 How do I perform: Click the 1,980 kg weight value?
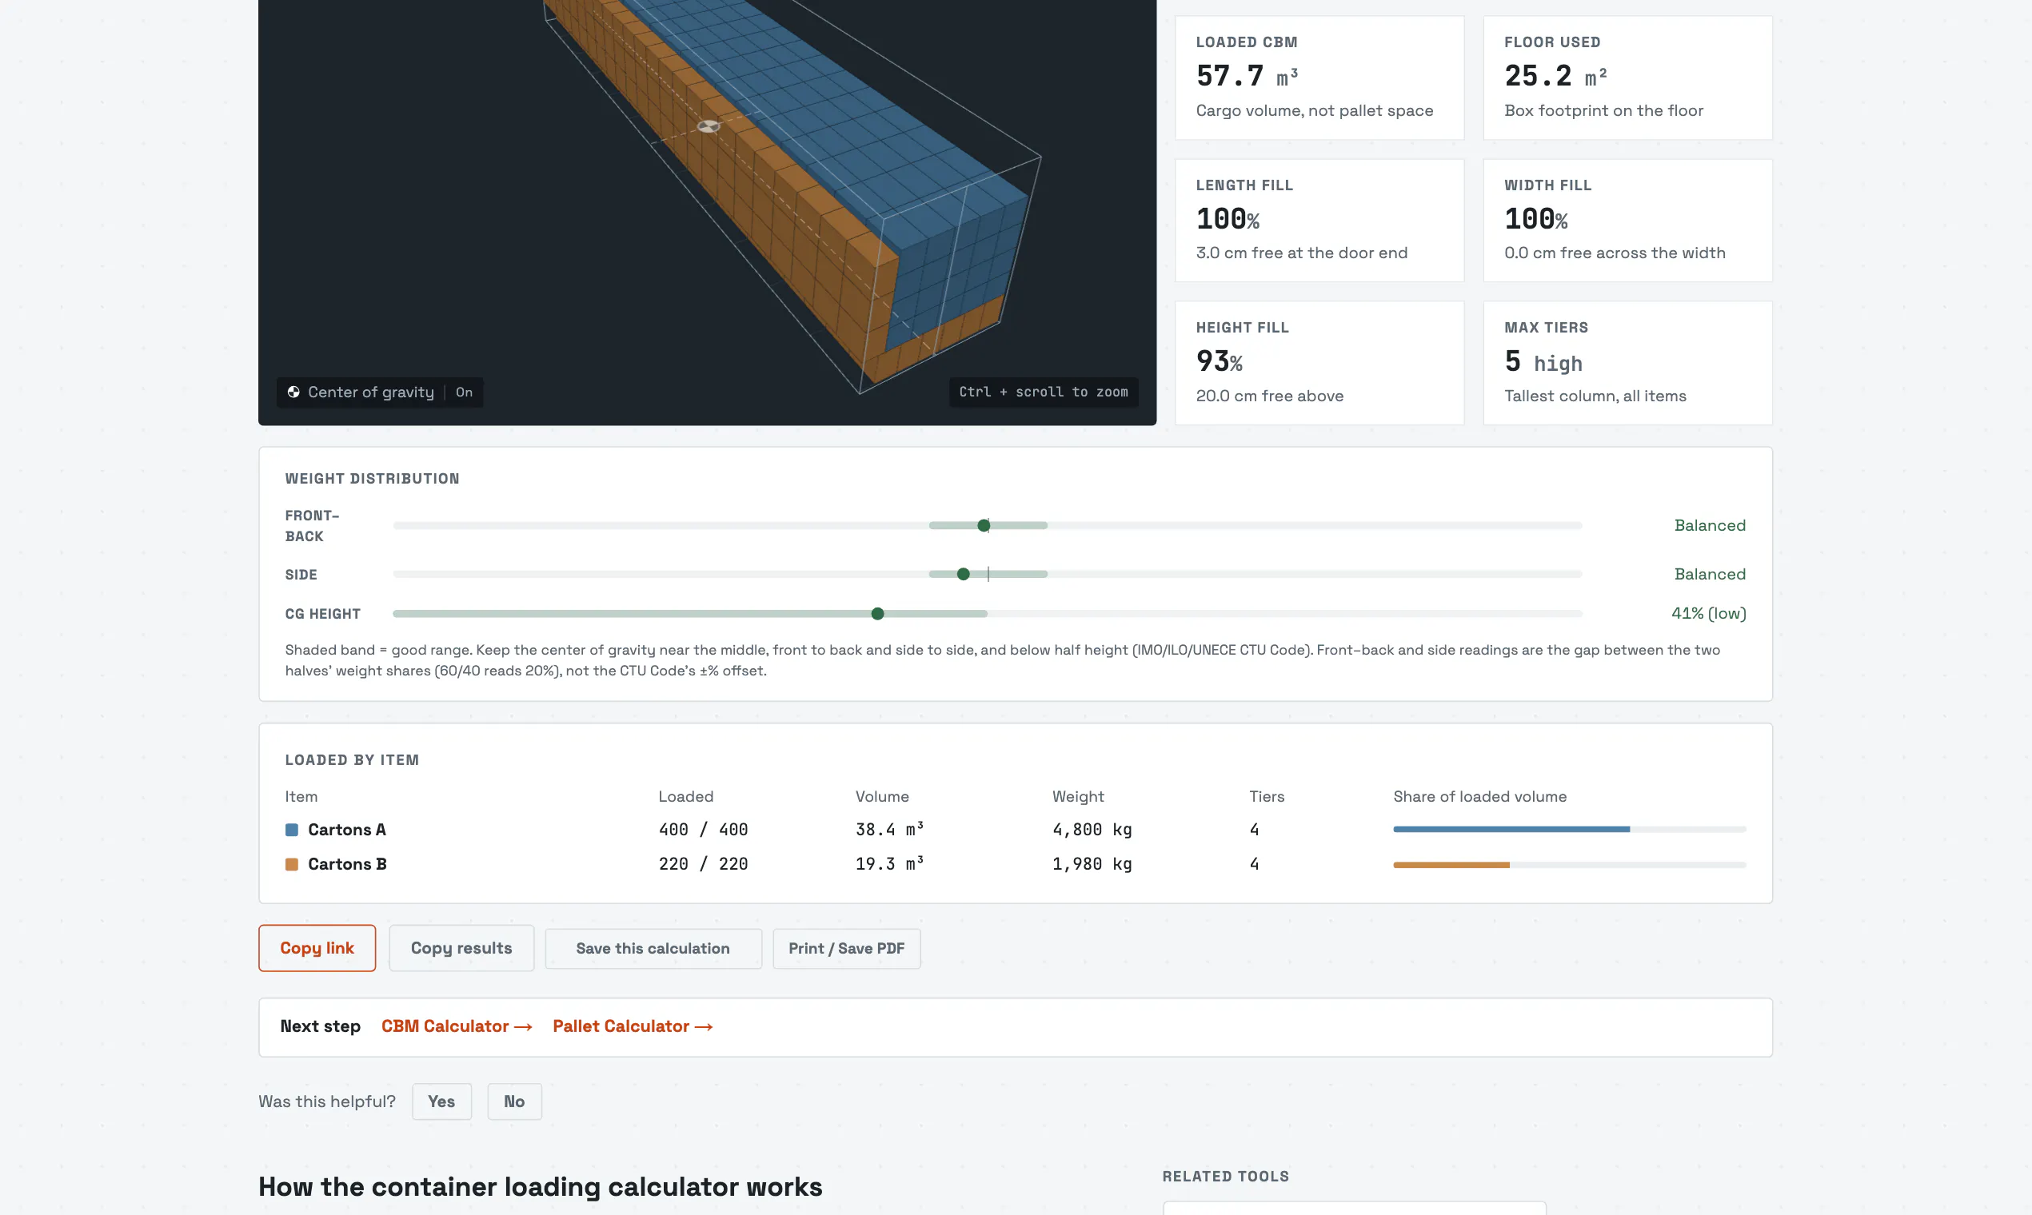point(1092,864)
